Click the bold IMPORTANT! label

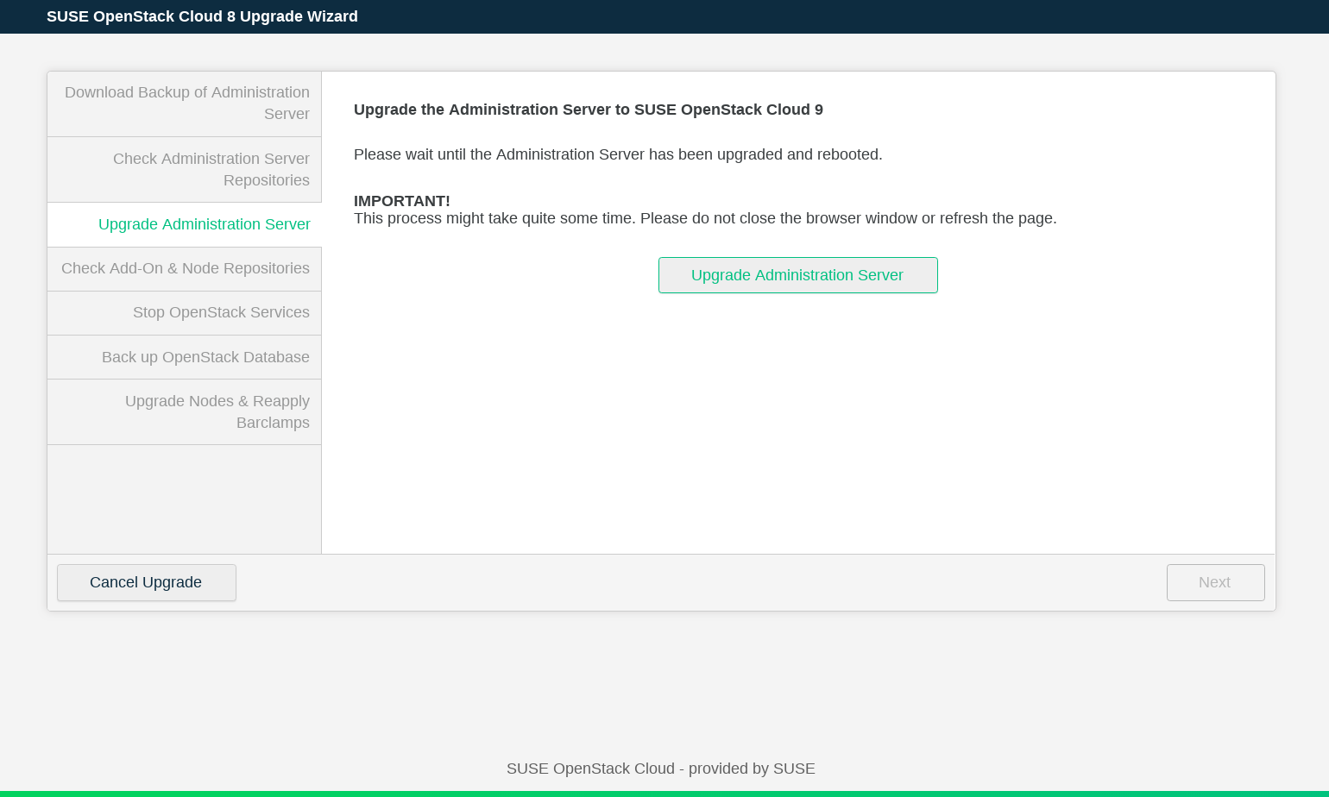(401, 201)
